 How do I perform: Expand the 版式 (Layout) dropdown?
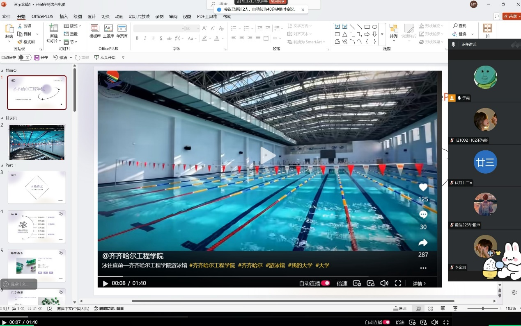coord(73,26)
